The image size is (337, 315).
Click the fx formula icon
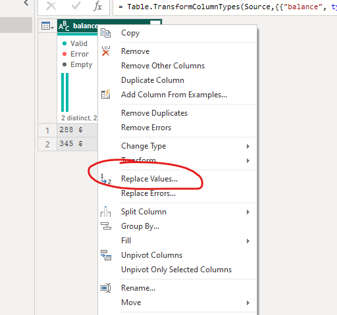pyautogui.click(x=97, y=7)
